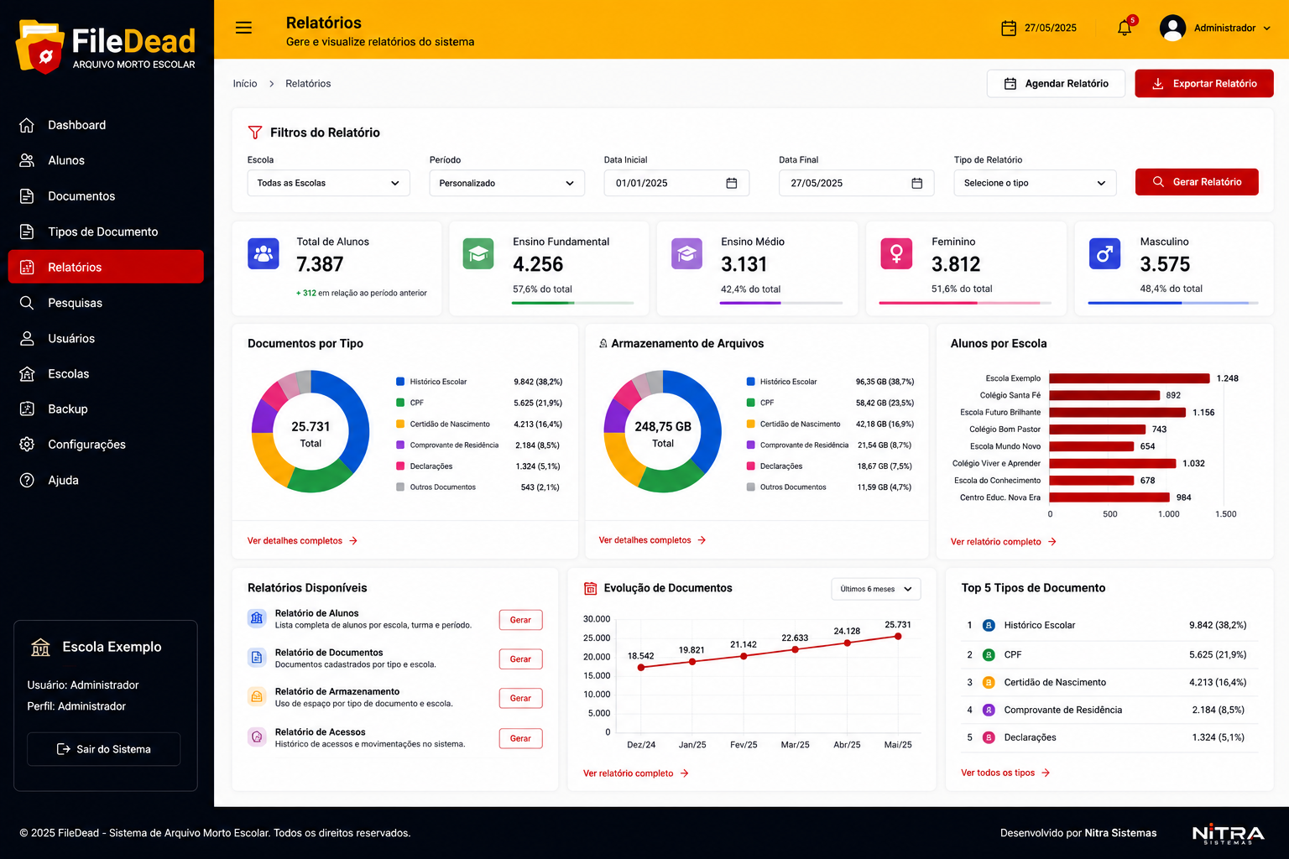Screen dimensions: 1289x859
Task: Click the Gerar Relatório button
Action: [x=1197, y=182]
